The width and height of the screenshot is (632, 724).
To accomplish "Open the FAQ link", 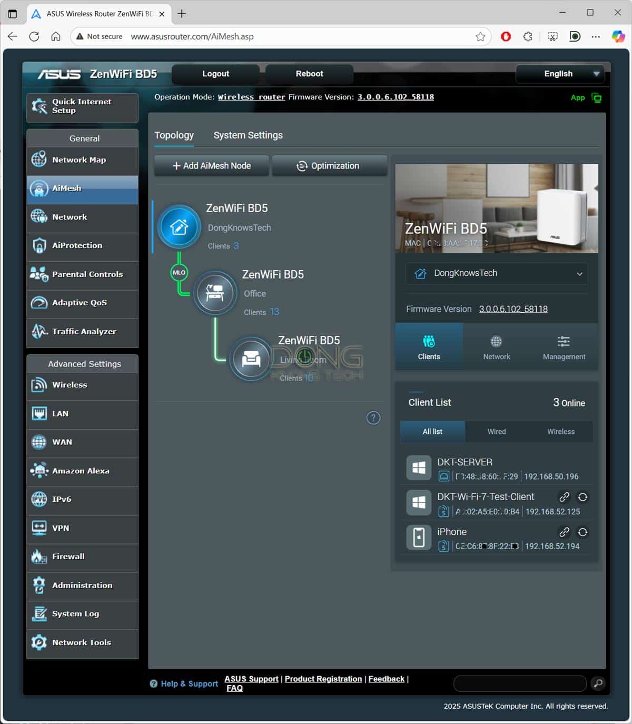I will pyautogui.click(x=234, y=688).
